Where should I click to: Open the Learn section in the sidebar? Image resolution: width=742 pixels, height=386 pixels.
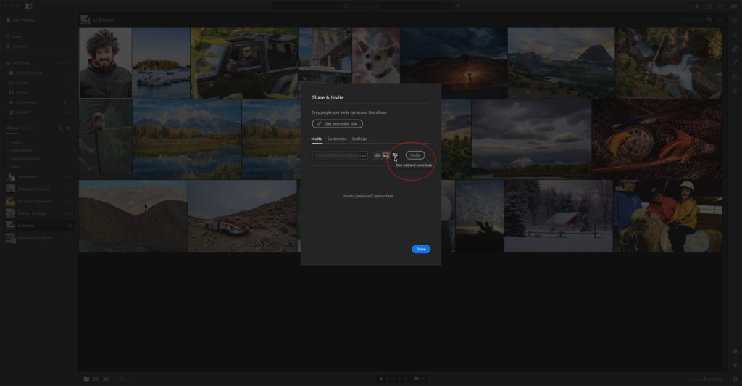point(14,36)
